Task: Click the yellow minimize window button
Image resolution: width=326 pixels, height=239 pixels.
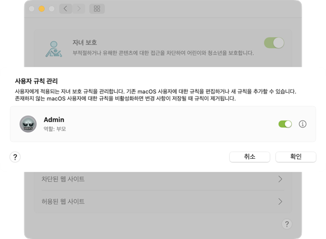Action: [x=42, y=9]
